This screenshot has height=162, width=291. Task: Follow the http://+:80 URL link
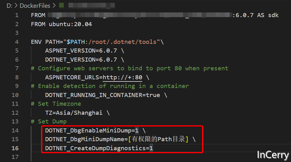(123, 77)
